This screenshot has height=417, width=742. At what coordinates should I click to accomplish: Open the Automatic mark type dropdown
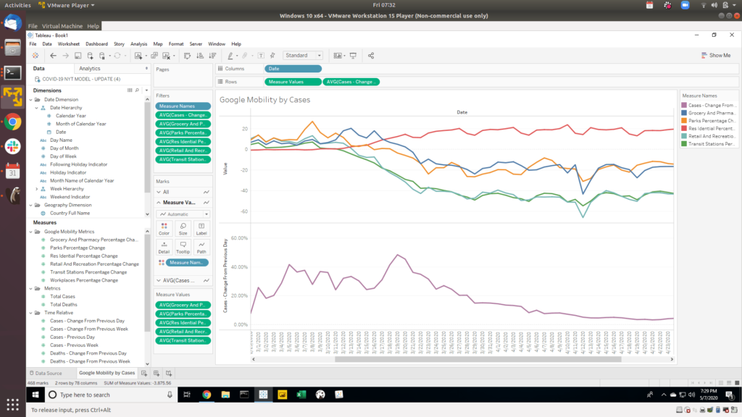(x=183, y=214)
